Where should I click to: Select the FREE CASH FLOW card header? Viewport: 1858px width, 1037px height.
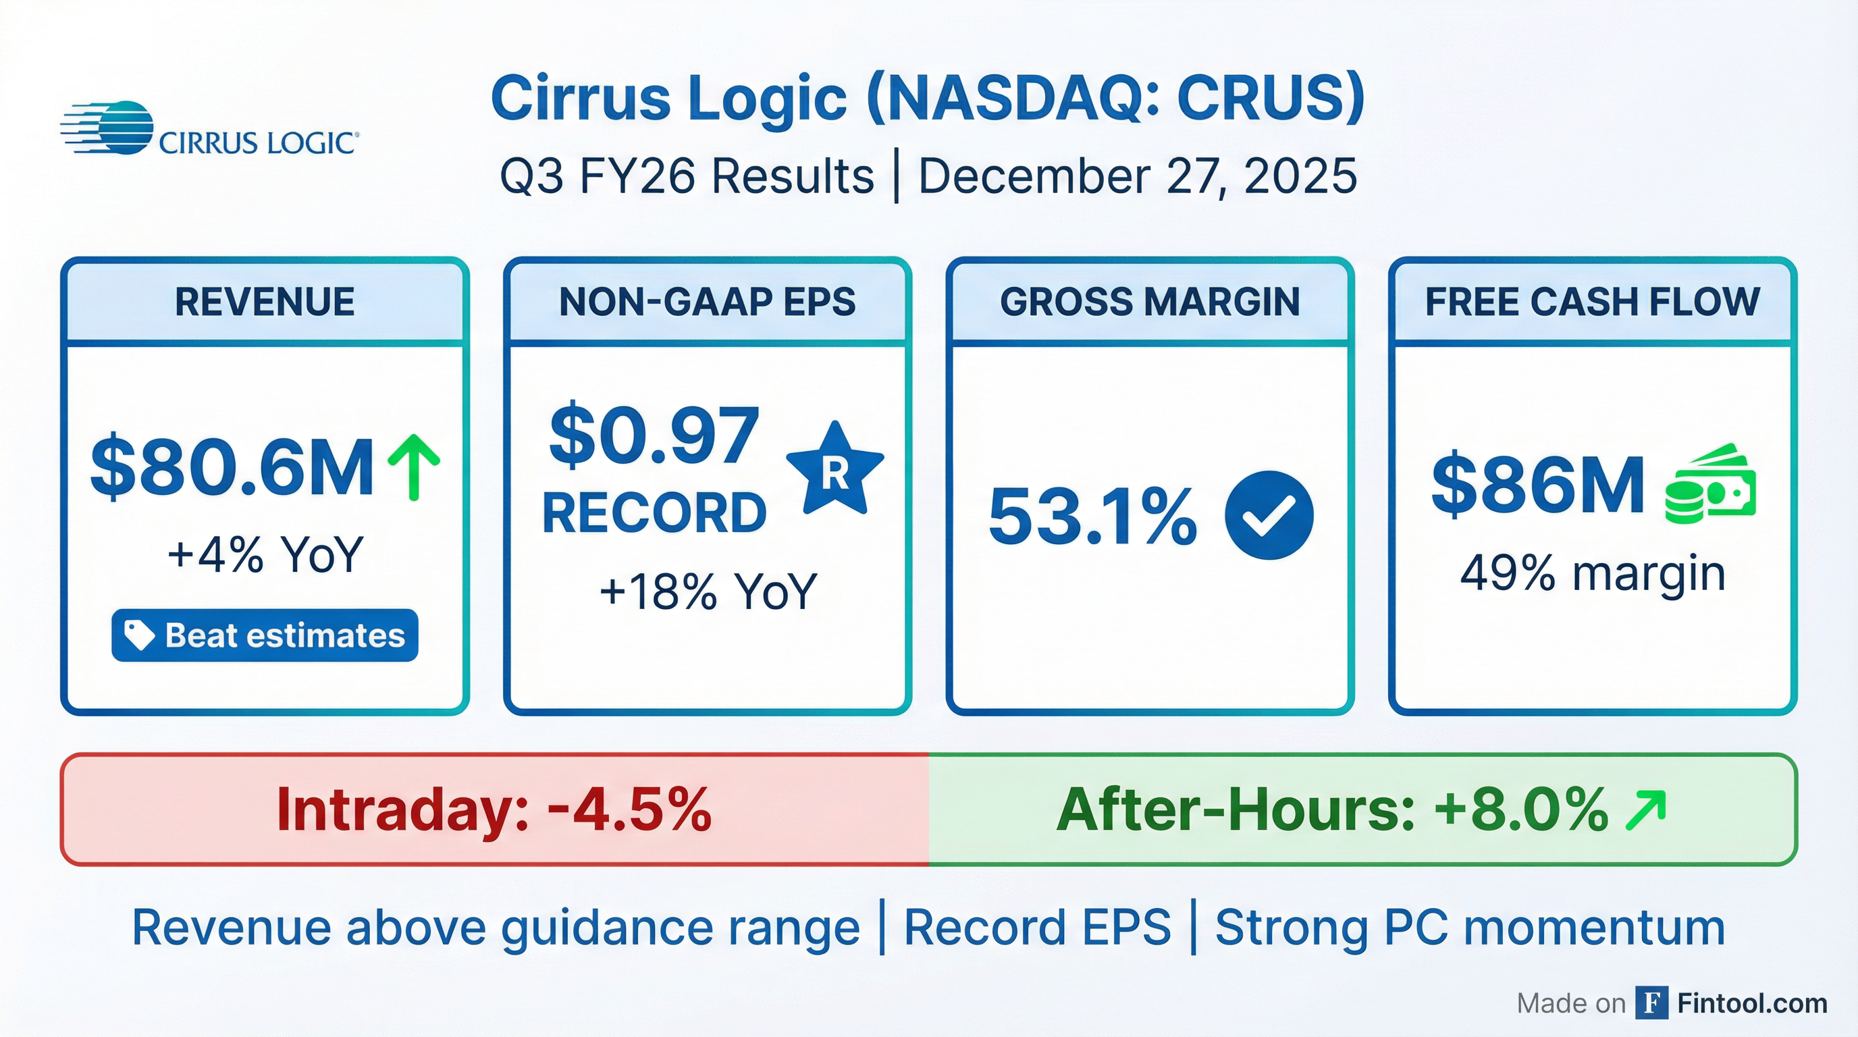[x=1593, y=301]
